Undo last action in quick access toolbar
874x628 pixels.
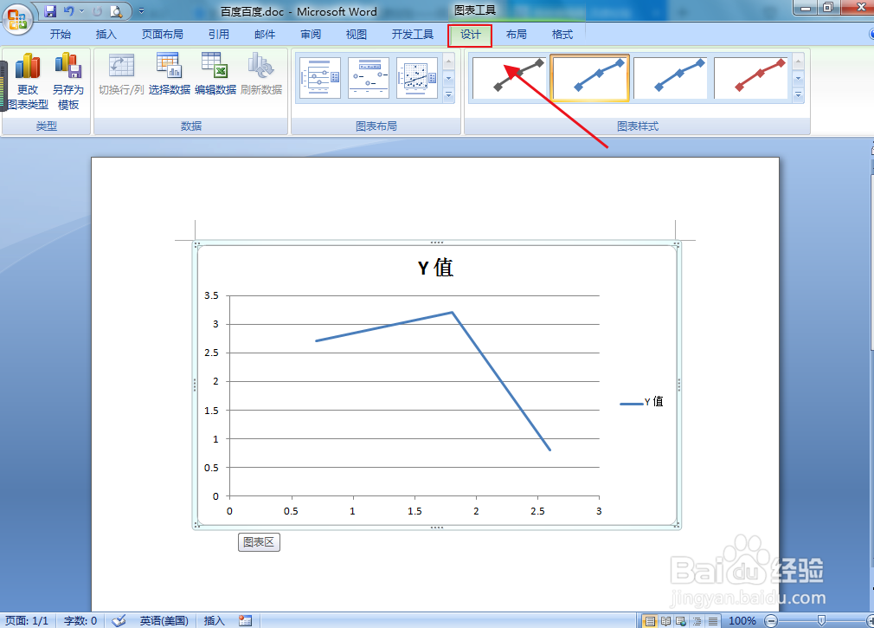(x=68, y=11)
